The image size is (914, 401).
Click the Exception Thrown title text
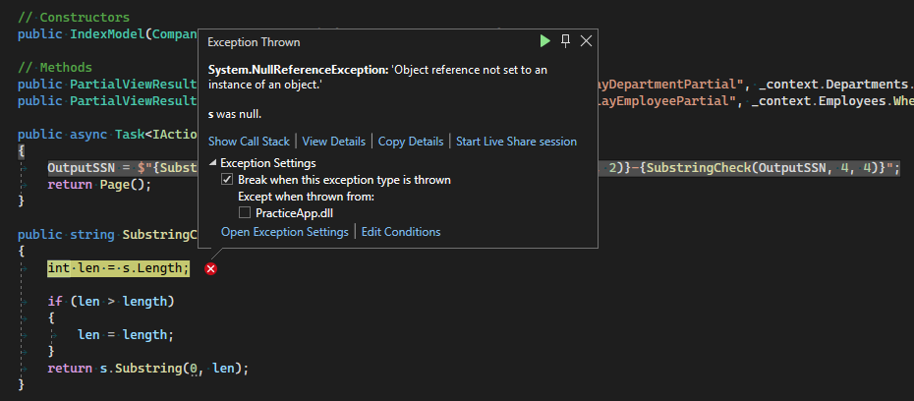(255, 42)
